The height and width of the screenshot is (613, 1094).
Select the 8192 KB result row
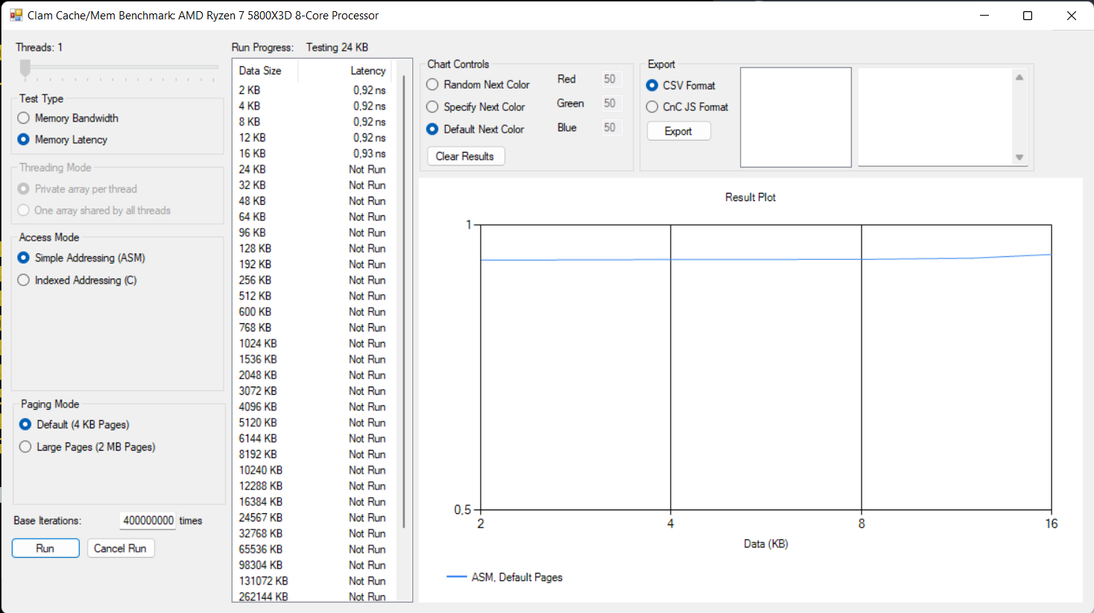tap(313, 454)
